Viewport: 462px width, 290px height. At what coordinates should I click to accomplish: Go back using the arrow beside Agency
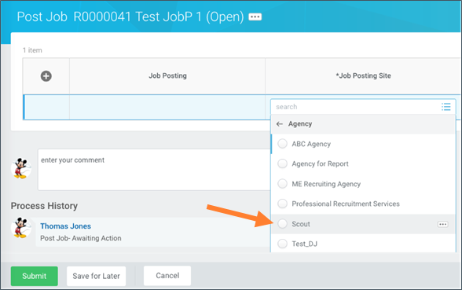tap(280, 124)
